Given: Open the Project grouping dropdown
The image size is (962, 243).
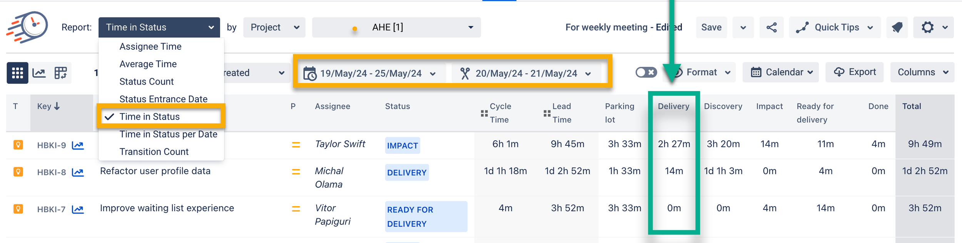Looking at the screenshot, I should (274, 27).
